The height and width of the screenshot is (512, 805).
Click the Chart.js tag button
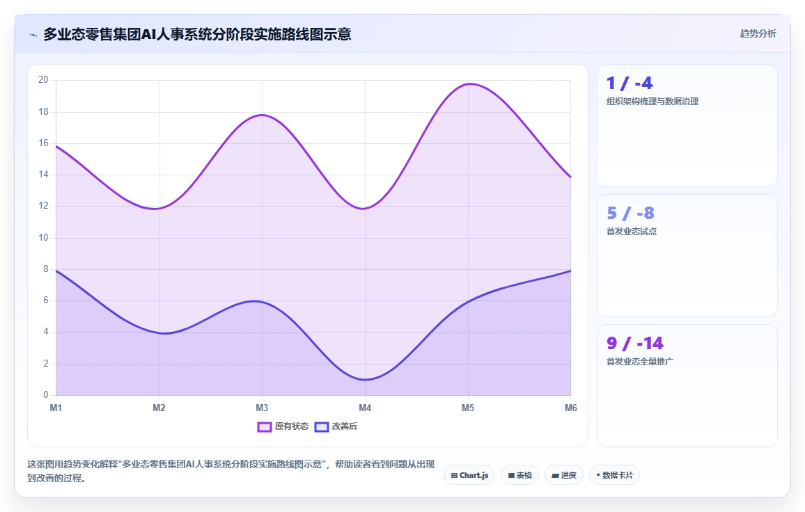tap(469, 475)
